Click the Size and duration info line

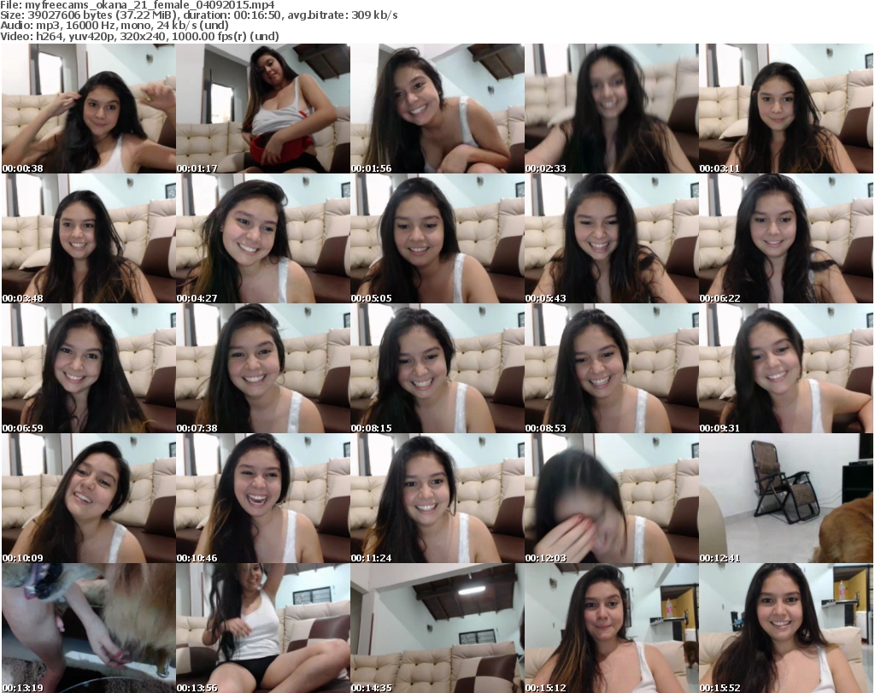(x=198, y=15)
